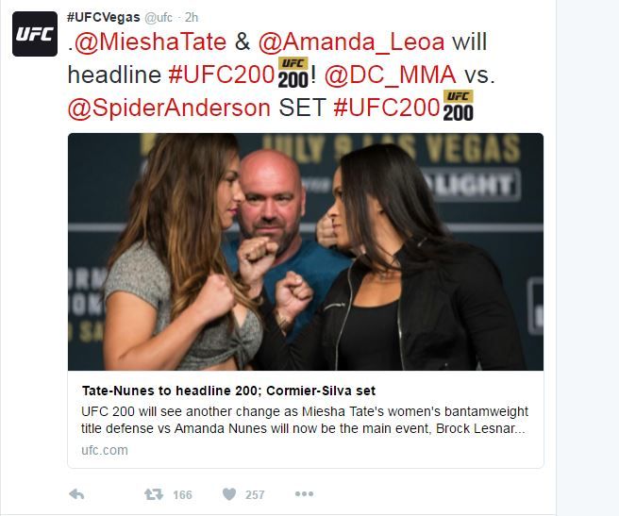
Task: Click the article description about UFC 200
Action: pos(305,420)
